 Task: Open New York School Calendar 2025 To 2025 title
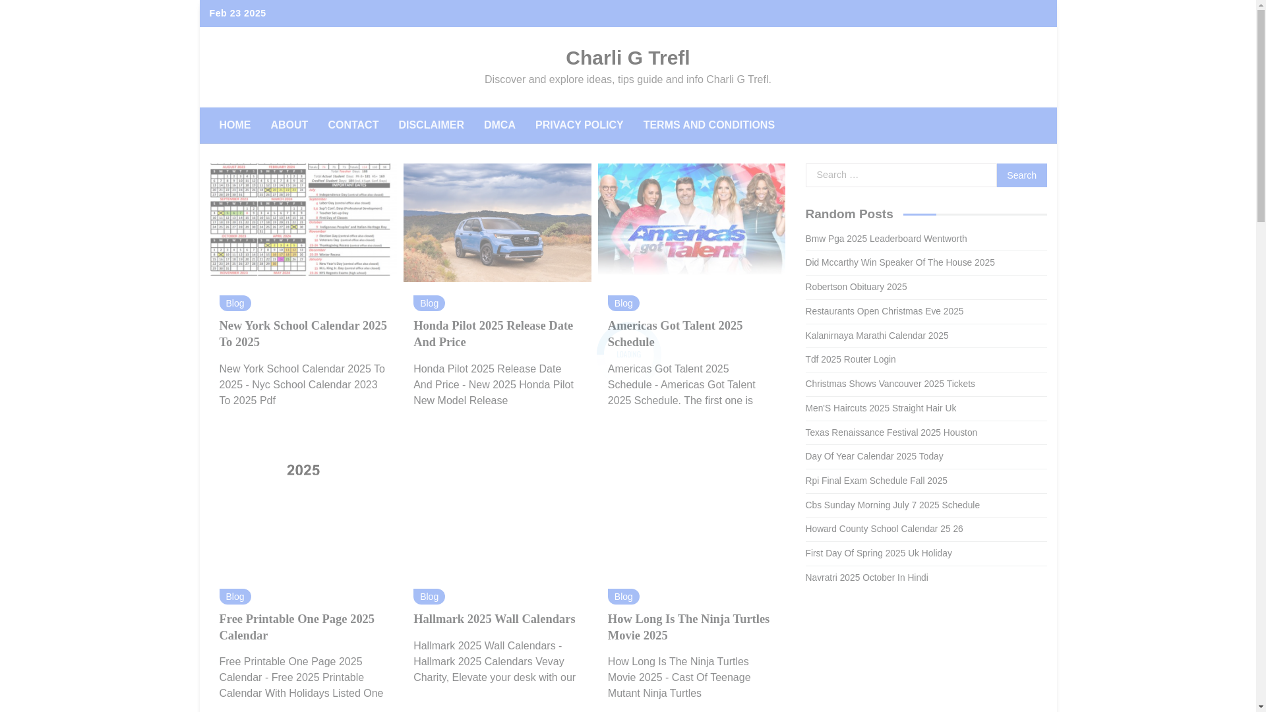point(303,334)
